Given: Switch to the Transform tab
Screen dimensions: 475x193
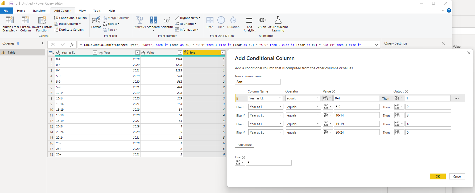Looking at the screenshot, I should tap(39, 11).
